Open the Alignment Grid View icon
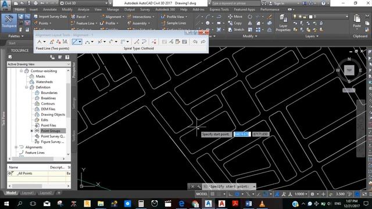372x209 pixels. [185, 42]
